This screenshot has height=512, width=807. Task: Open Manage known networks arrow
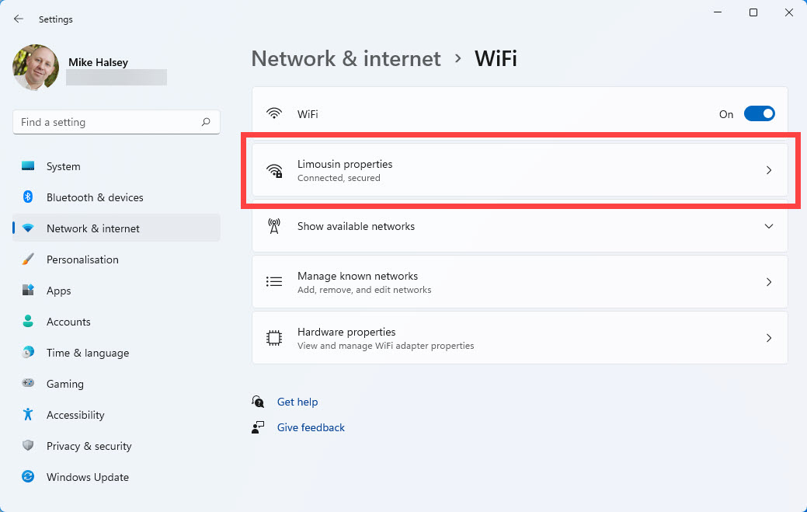coord(769,282)
